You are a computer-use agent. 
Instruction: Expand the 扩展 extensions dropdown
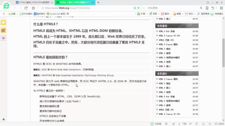(x=147, y=14)
